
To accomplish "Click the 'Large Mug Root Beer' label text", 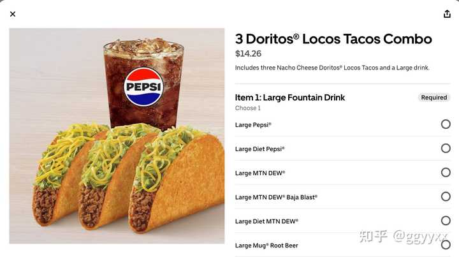I will tap(266, 246).
